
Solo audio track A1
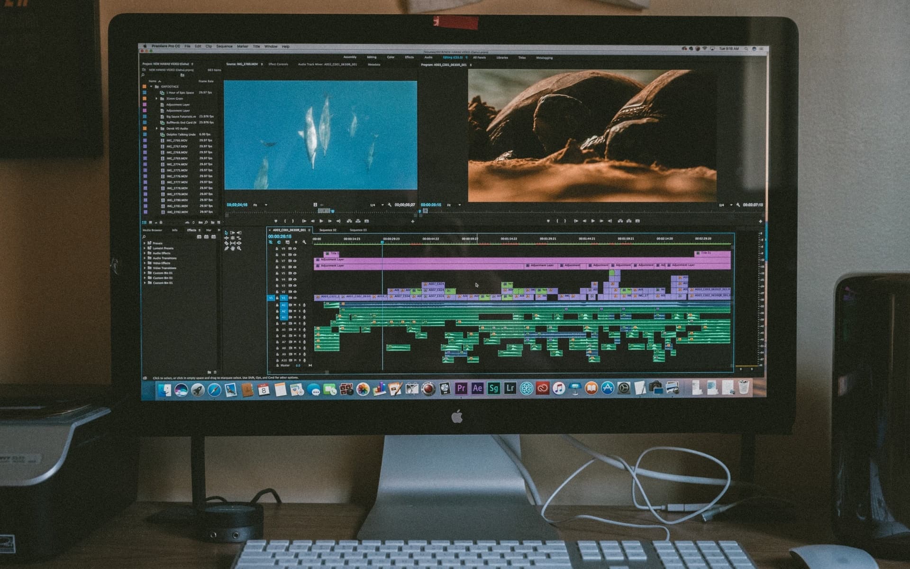pyautogui.click(x=300, y=305)
